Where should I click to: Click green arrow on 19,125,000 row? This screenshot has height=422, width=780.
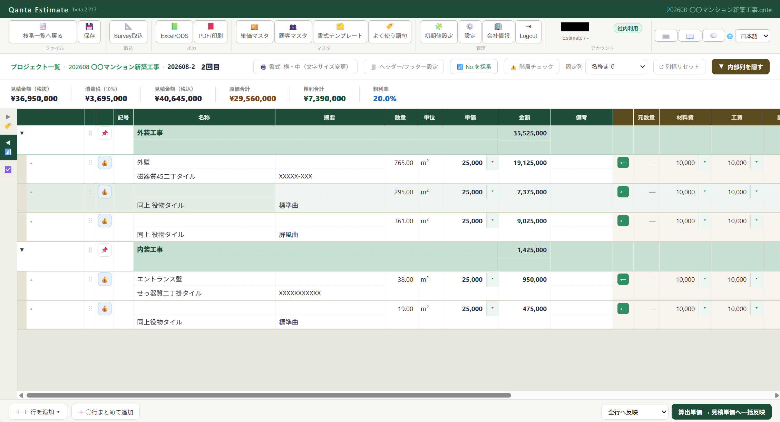click(623, 163)
